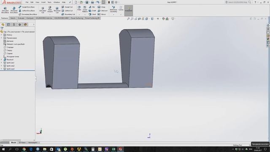Select the Revolved Cut tool
Screen dimensions: 270x152
57,10
